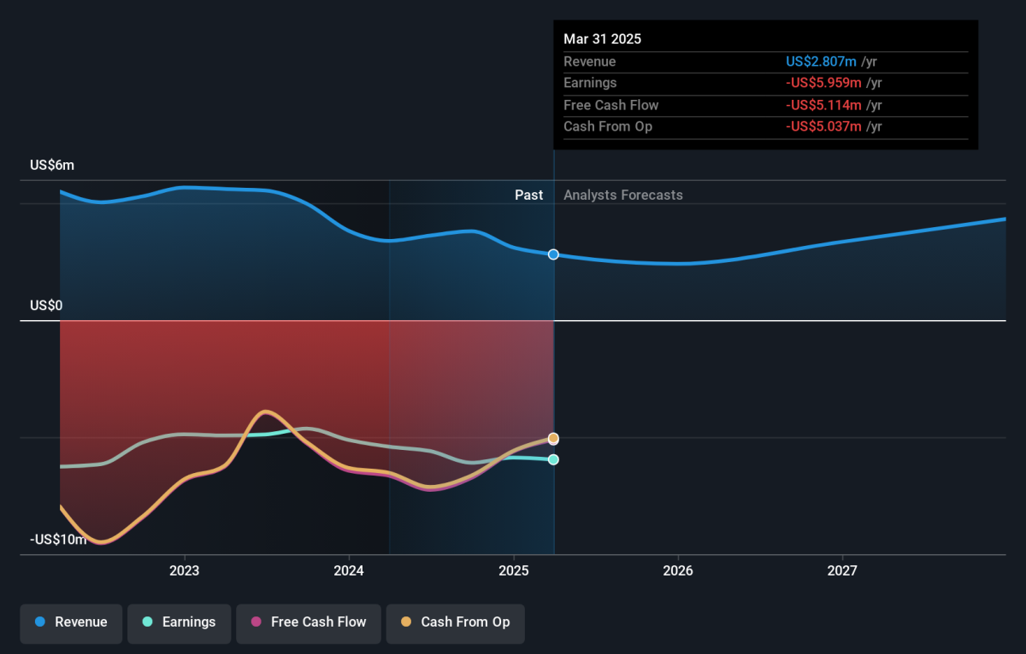Toggle the Earnings series in the legend
This screenshot has width=1026, height=654.
click(x=179, y=622)
